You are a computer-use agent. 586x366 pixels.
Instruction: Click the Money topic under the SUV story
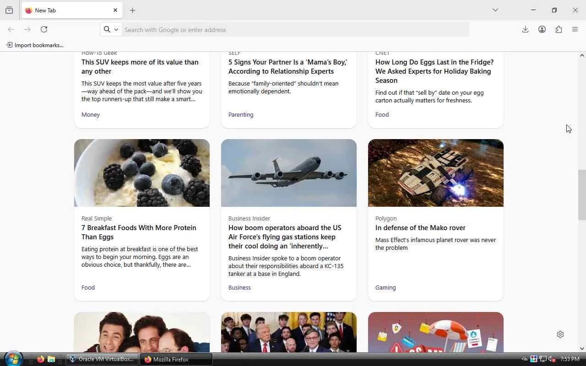pyautogui.click(x=91, y=114)
